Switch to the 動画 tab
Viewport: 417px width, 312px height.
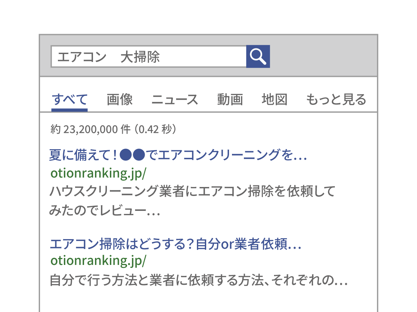[x=230, y=99]
